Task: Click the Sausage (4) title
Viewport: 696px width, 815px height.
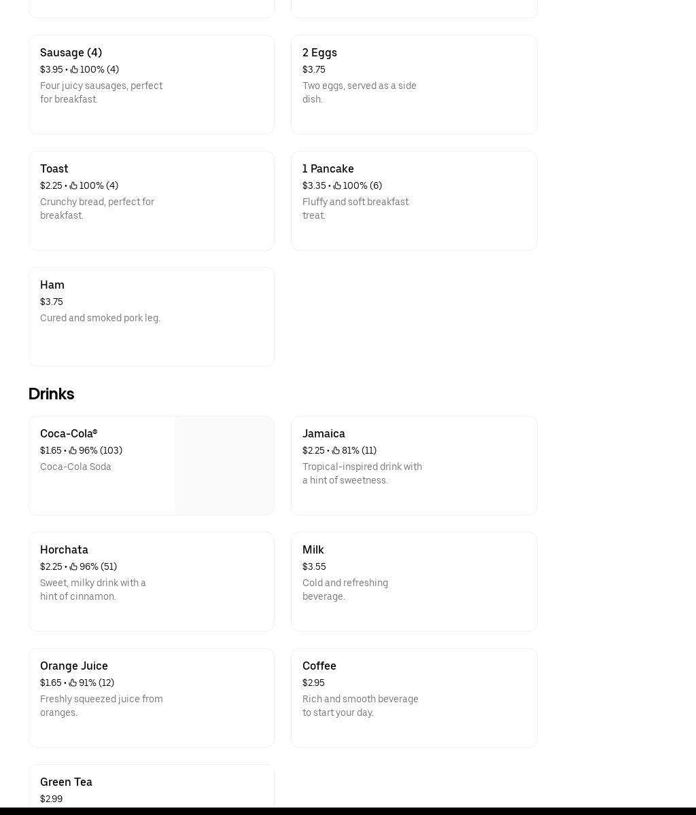Action: tap(71, 52)
